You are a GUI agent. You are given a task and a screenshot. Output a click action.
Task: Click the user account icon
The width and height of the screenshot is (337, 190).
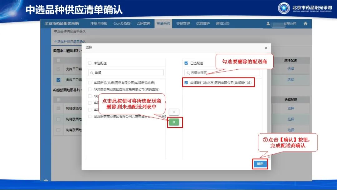pos(268,24)
